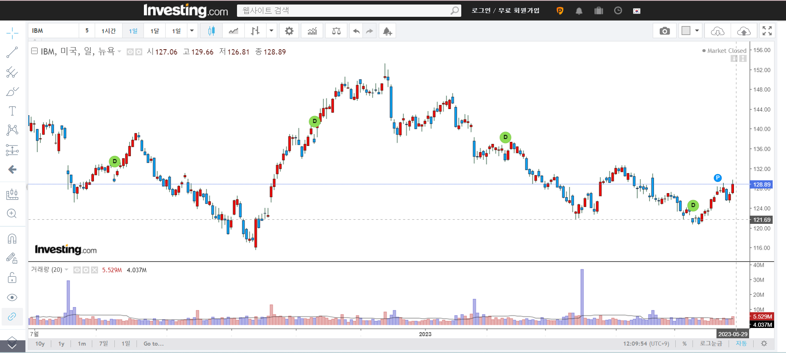Take a chart snapshot with camera
Image resolution: width=786 pixels, height=353 pixels.
(x=665, y=31)
